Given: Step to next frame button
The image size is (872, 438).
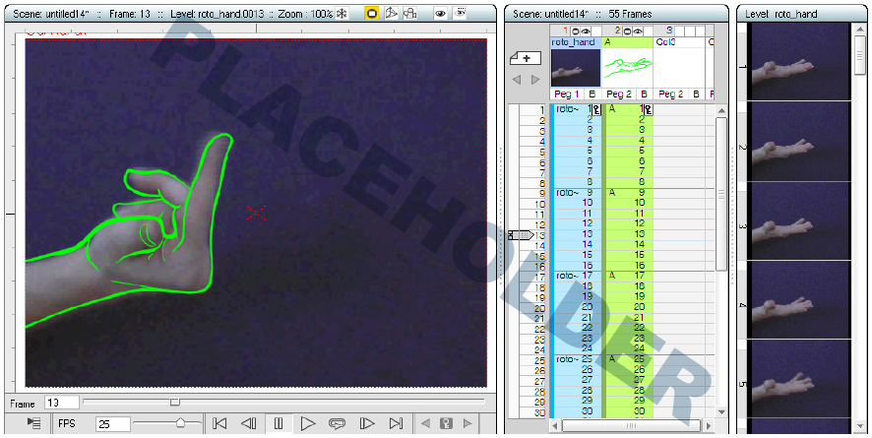Looking at the screenshot, I should pyautogui.click(x=367, y=423).
